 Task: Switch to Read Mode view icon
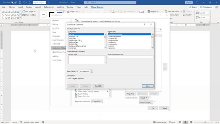180,122
